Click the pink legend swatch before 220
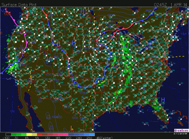 pyautogui.click(x=63, y=135)
